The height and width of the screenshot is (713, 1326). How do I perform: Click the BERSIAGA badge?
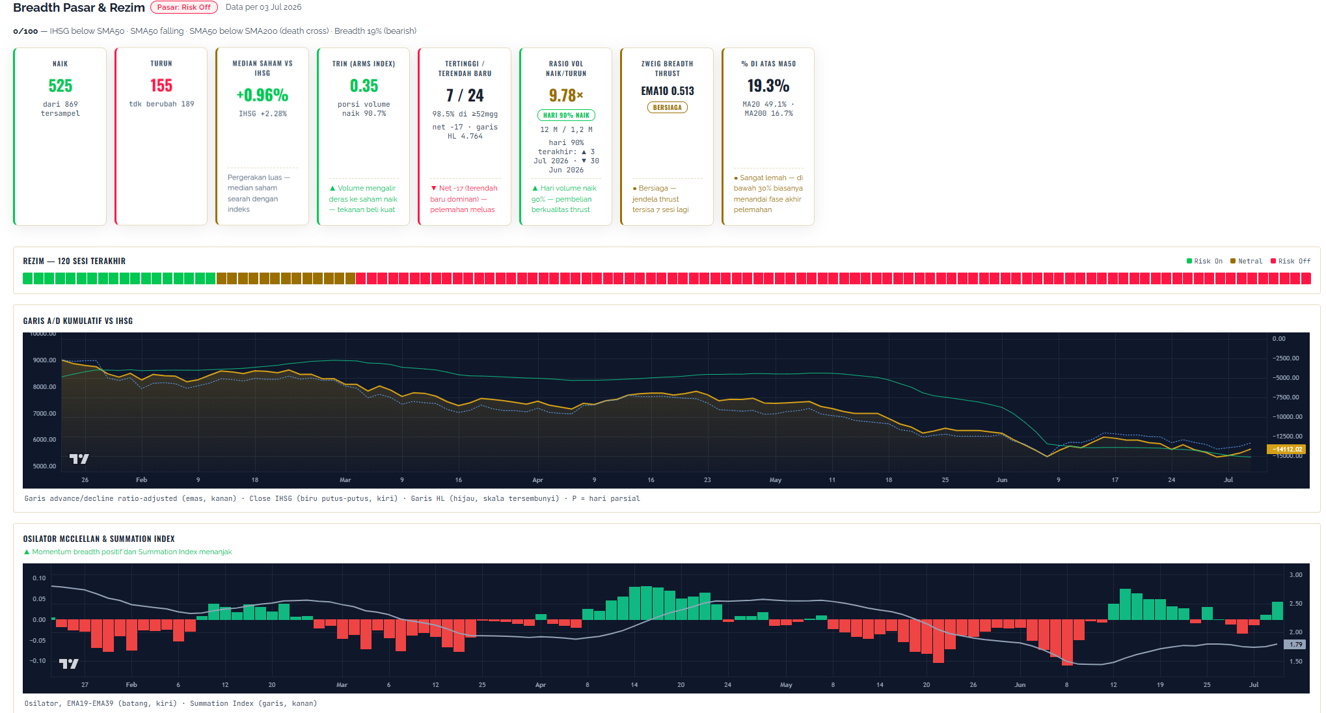667,107
